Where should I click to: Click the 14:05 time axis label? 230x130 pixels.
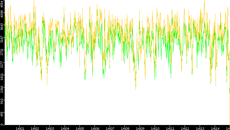click(80, 128)
